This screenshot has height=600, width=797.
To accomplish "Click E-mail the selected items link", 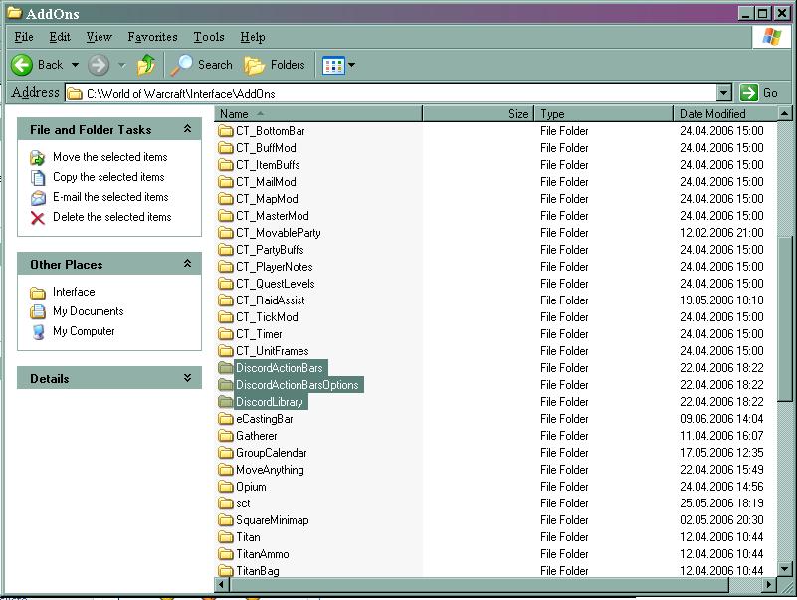I will click(x=110, y=197).
